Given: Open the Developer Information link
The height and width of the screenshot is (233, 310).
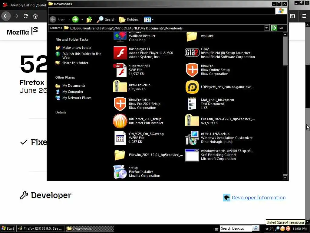Looking at the screenshot, I should 259,198.
